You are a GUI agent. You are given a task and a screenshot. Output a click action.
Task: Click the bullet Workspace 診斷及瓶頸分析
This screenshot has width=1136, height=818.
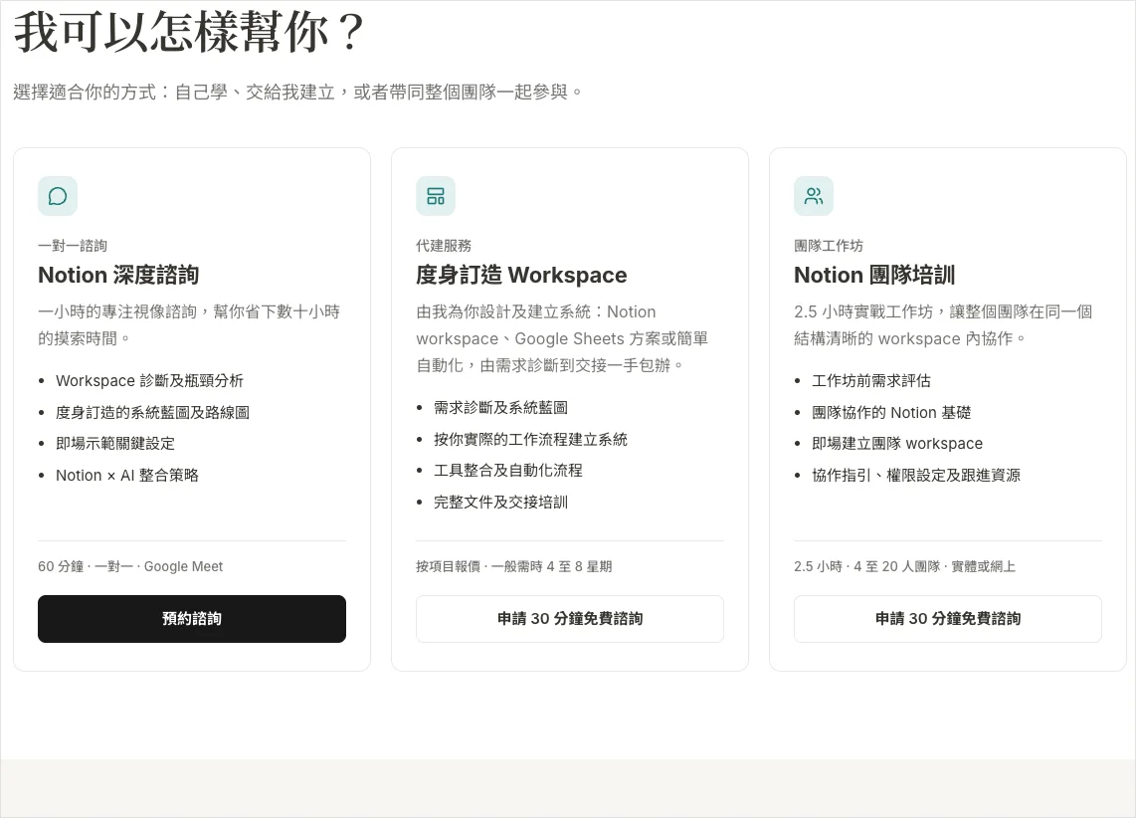pos(149,381)
